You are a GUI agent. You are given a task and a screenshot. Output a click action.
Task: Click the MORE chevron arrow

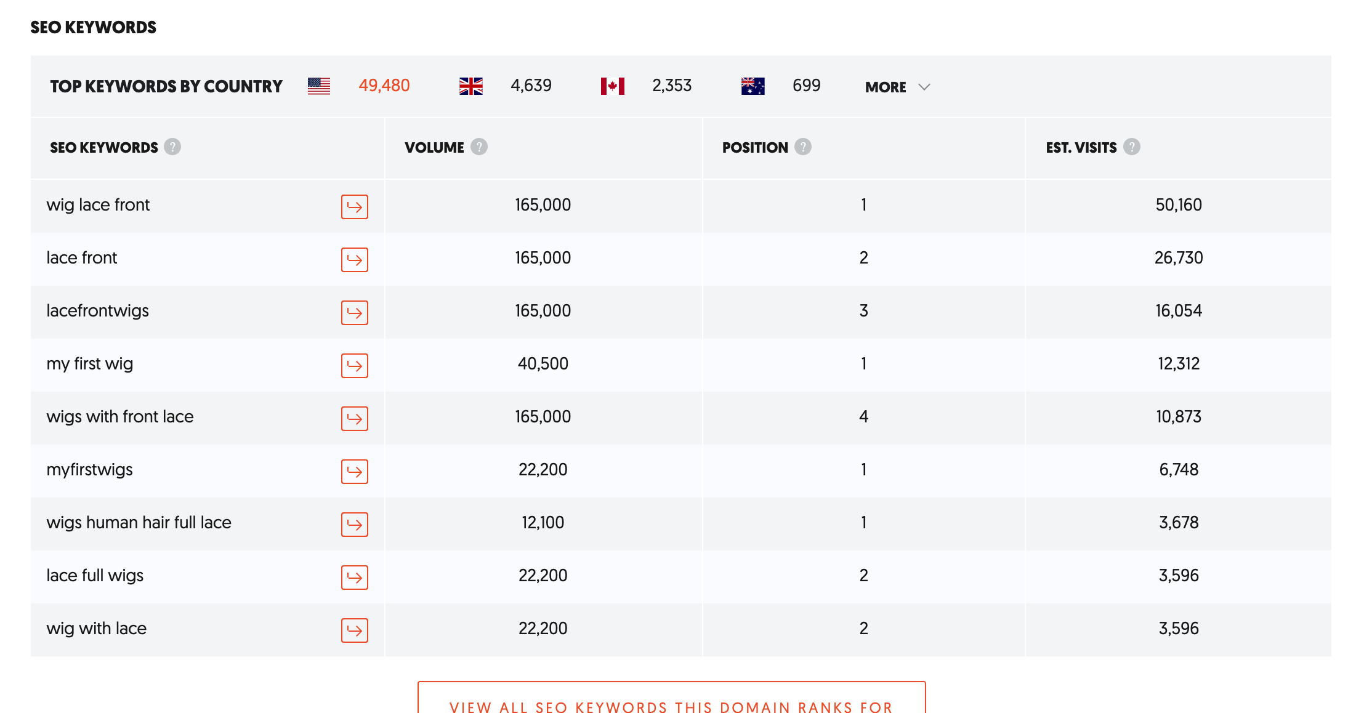pyautogui.click(x=924, y=87)
